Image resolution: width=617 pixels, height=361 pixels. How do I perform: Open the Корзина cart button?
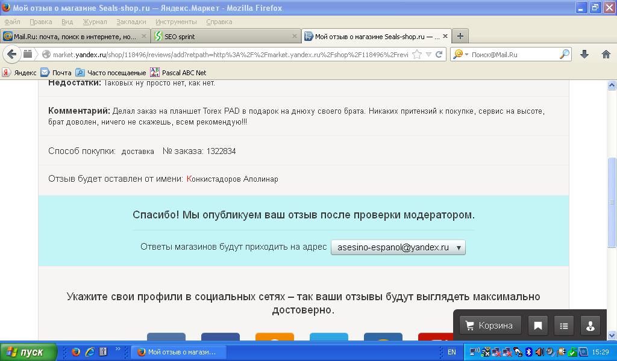[x=490, y=326]
